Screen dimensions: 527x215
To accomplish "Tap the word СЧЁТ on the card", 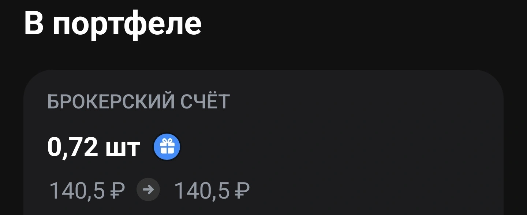I will [205, 101].
